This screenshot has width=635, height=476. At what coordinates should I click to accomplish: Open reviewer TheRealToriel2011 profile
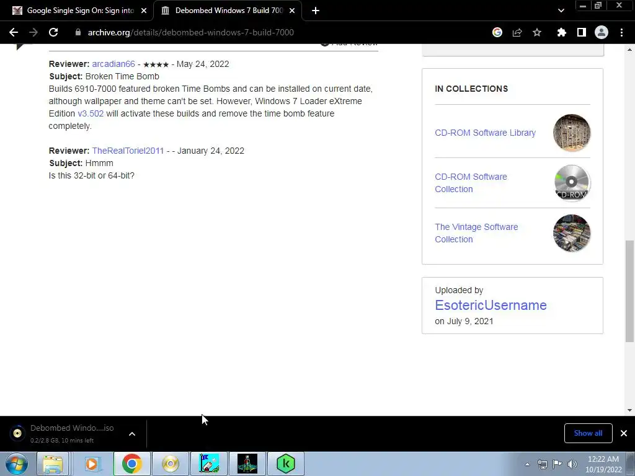point(128,151)
